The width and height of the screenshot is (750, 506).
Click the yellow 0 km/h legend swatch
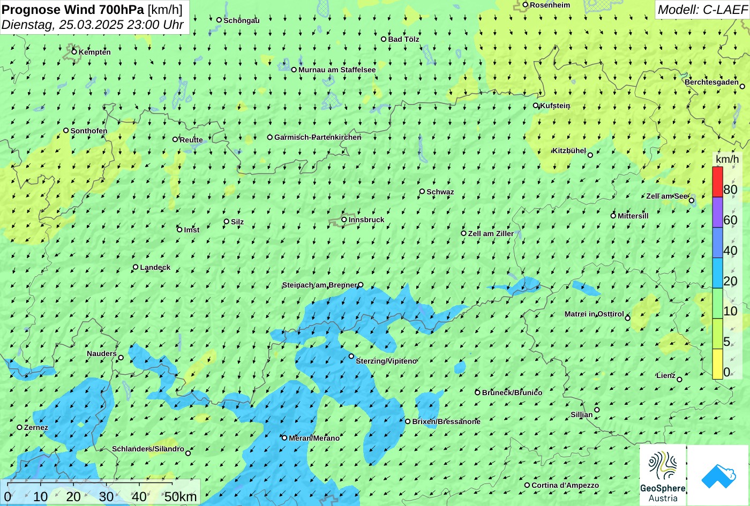pos(717,364)
